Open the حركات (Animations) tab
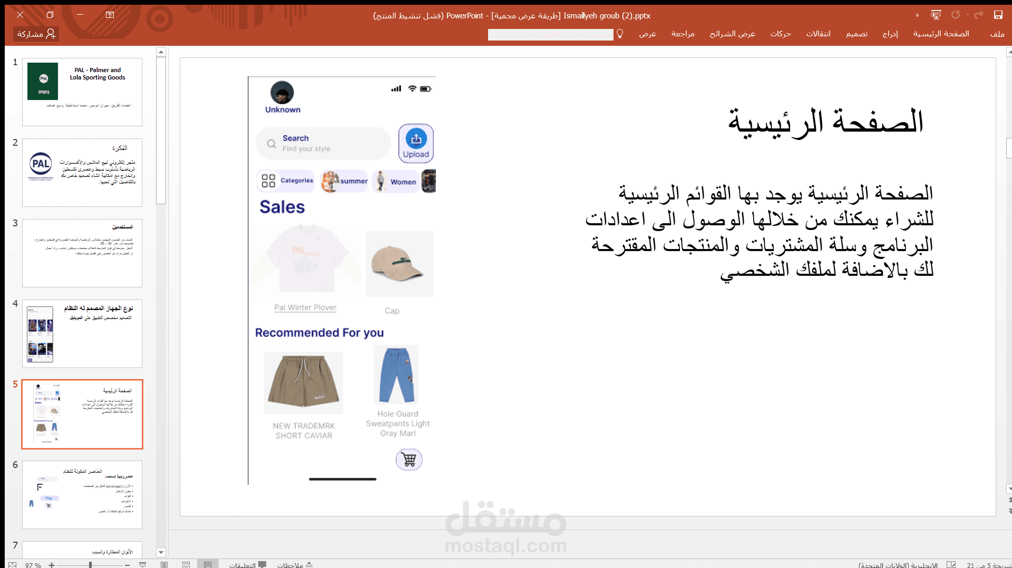This screenshot has width=1012, height=568. [x=781, y=34]
